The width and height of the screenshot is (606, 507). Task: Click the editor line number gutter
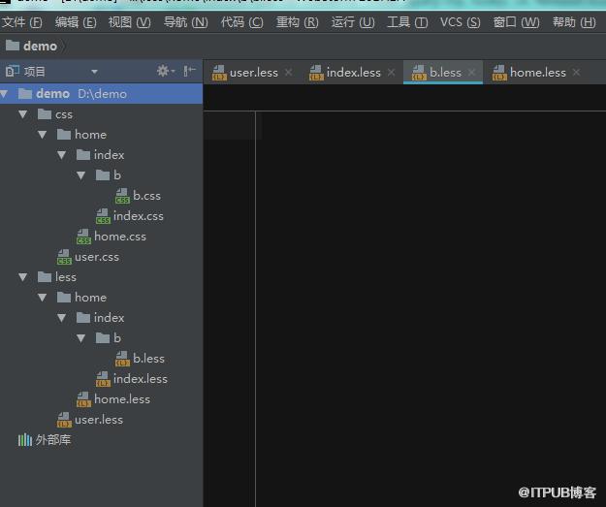coord(230,309)
